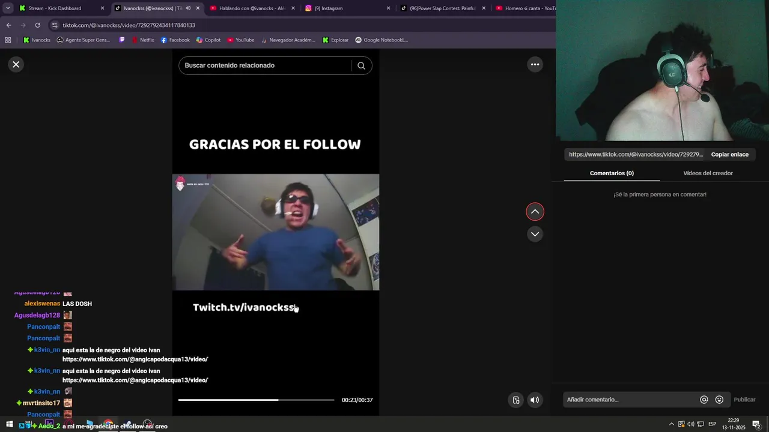
Task: Mute the TikTok video with the speaker icon
Action: tap(535, 400)
